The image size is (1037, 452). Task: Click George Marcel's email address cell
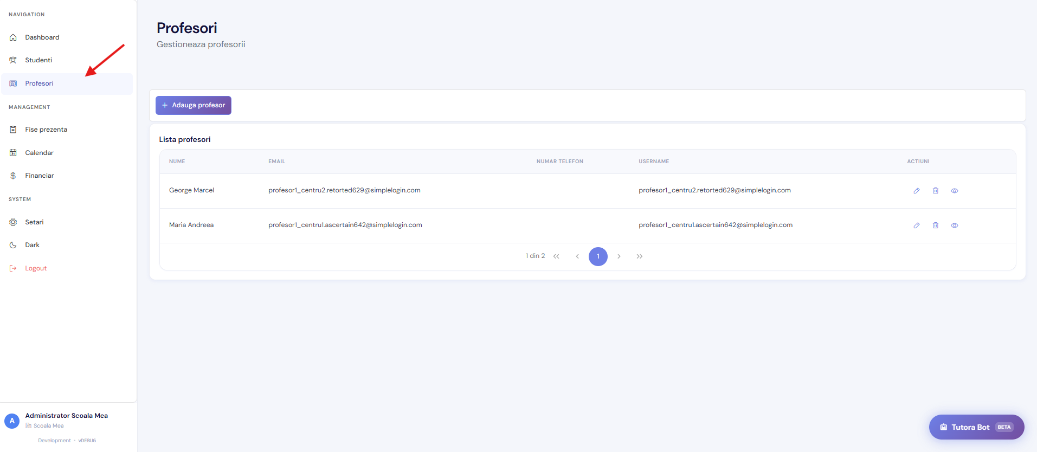pos(344,190)
